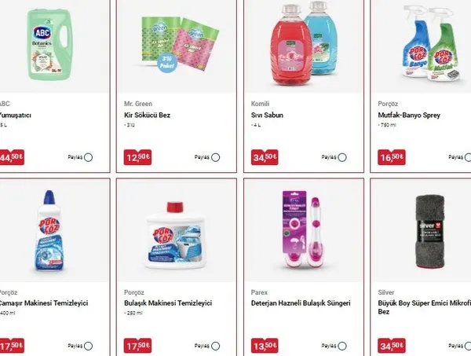Check Paylaş circle on ABC Yumuşatıcı card

[x=88, y=157]
